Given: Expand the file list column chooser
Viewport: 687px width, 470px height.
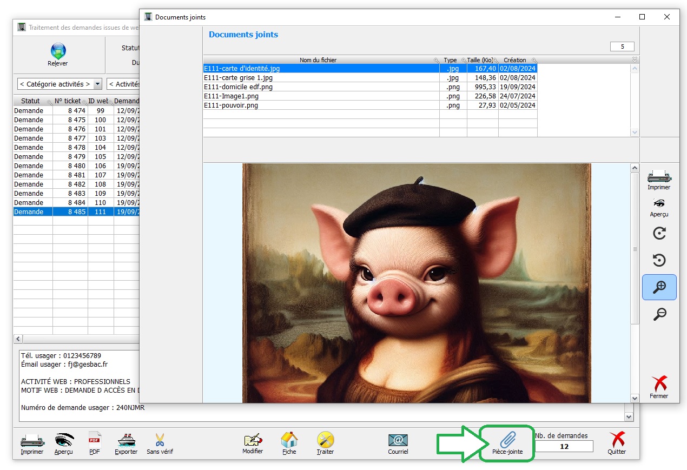Looking at the screenshot, I should pos(635,59).
